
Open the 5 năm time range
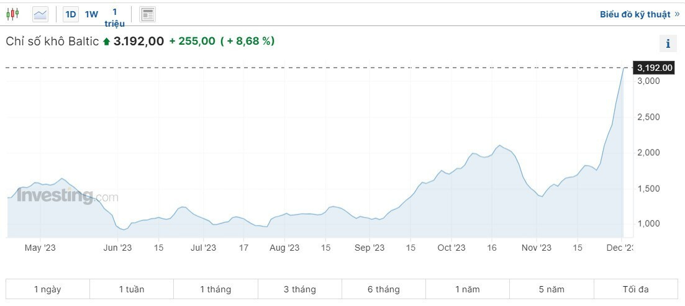click(x=551, y=289)
